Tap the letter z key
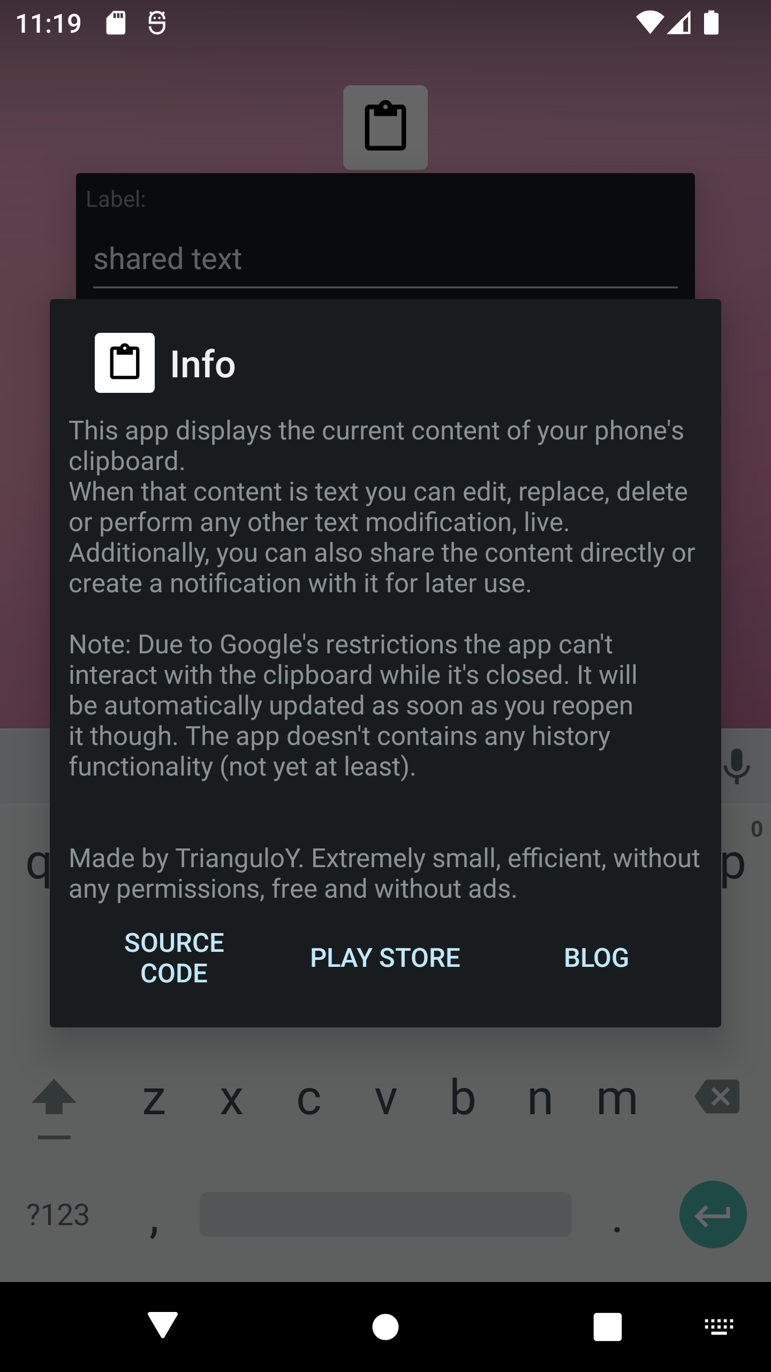 coord(154,1098)
